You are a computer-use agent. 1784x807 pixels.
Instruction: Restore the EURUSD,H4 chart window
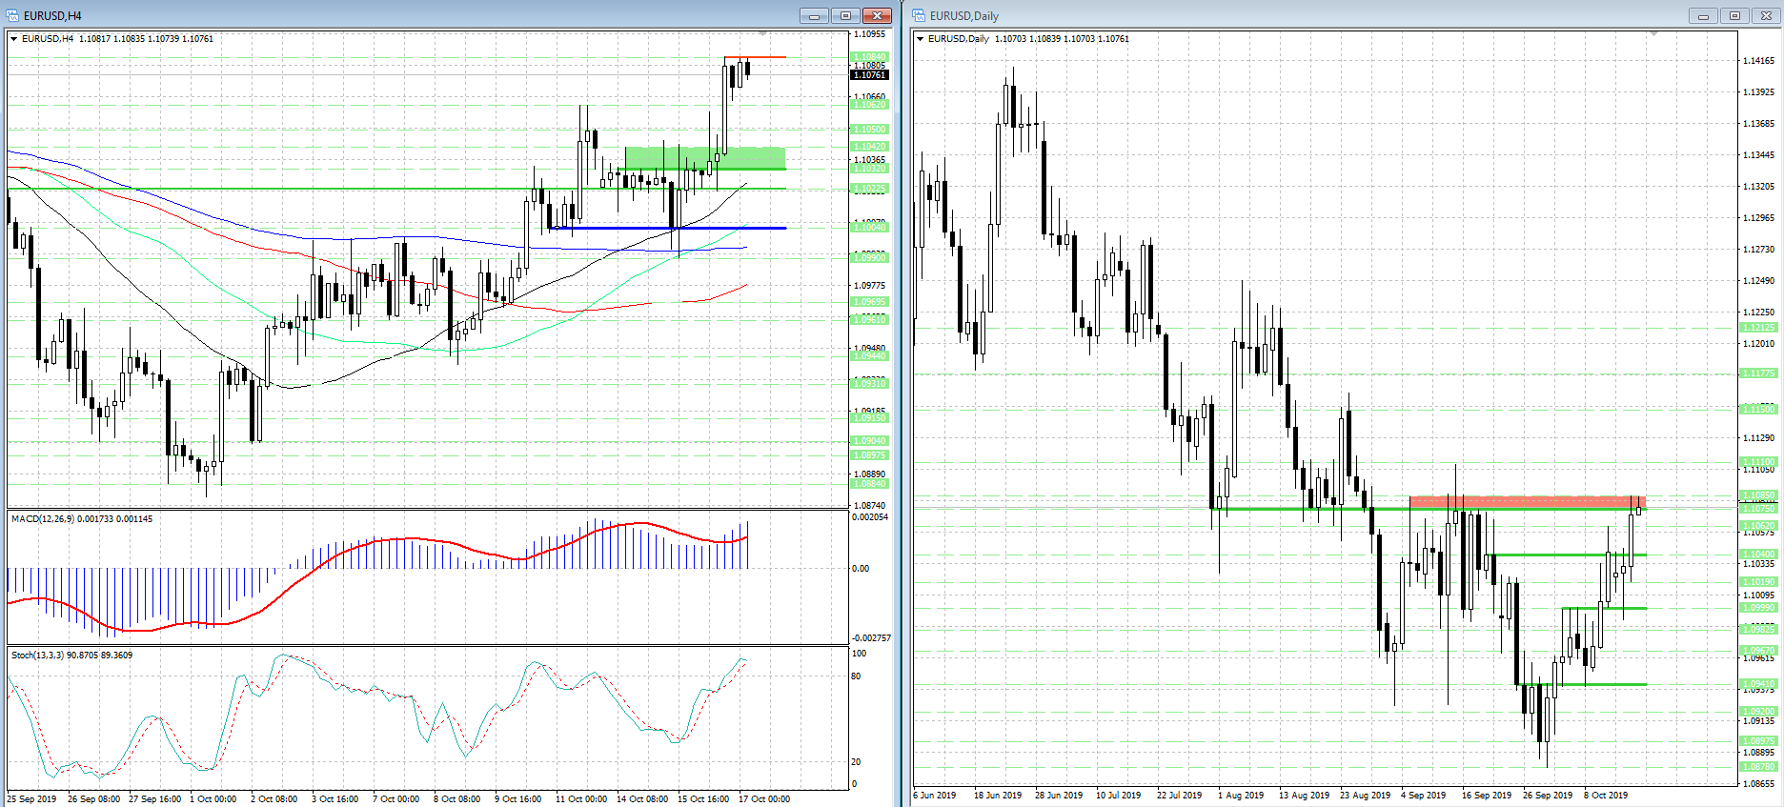[845, 15]
